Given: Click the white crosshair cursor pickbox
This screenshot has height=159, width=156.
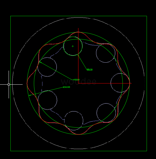Looking at the screenshot, I should tap(9, 84).
